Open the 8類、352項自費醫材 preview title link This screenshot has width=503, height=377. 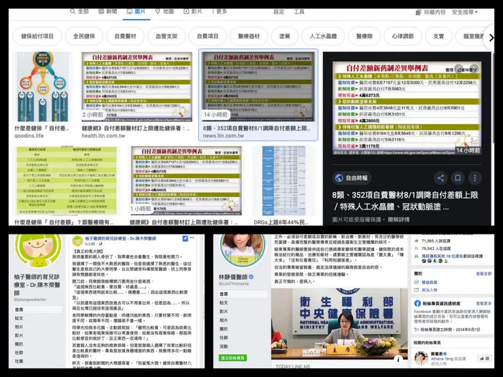pos(405,200)
